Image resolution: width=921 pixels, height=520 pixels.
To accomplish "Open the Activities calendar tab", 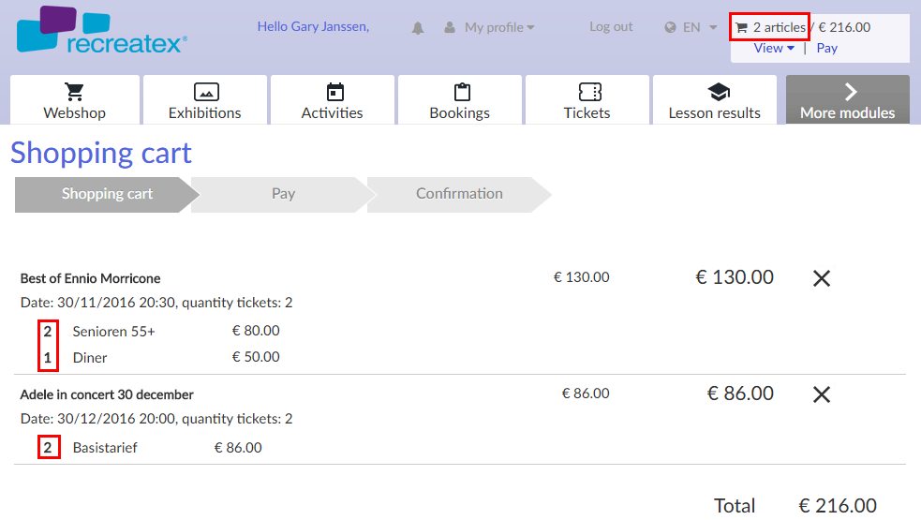I will 333,101.
